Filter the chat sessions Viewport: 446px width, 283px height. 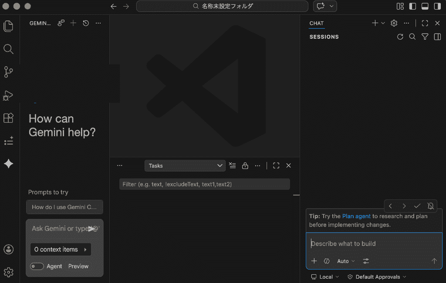[x=425, y=37]
